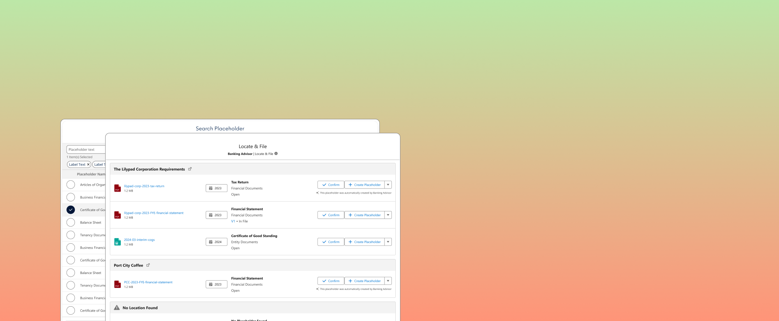Click the Label Text filter chip
This screenshot has height=321, width=779.
pyautogui.click(x=79, y=164)
